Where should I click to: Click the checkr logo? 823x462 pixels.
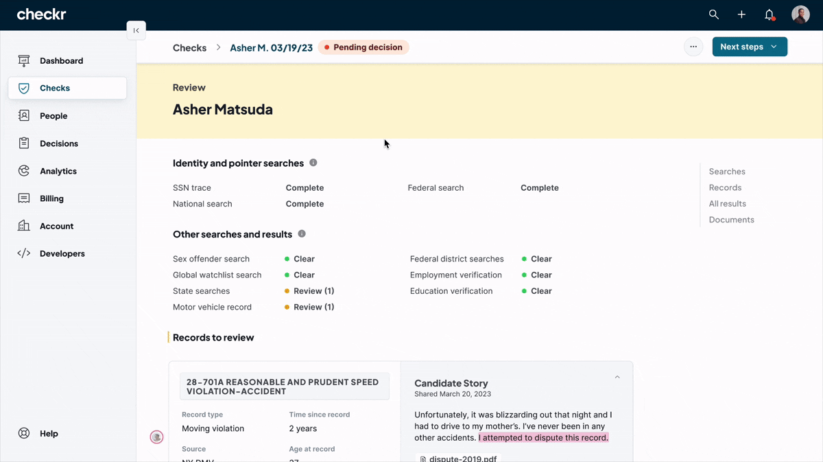[x=41, y=14]
